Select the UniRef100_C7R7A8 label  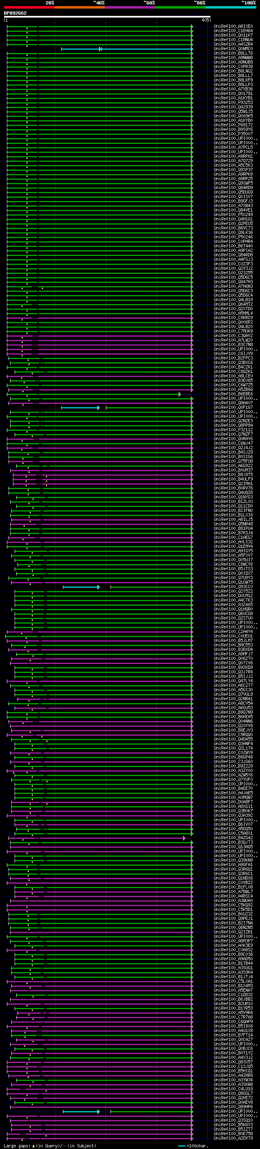click(233, 1017)
